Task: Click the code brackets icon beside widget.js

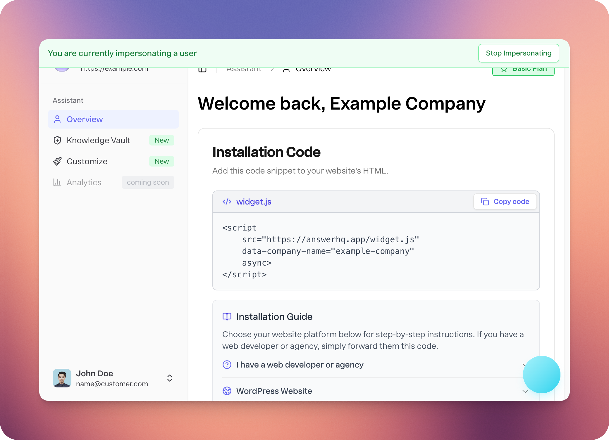Action: tap(227, 202)
